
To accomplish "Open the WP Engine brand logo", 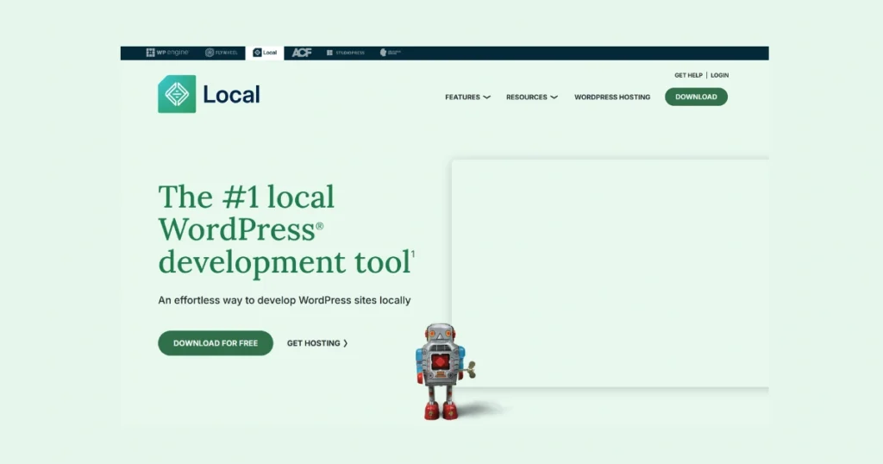I will [x=166, y=53].
